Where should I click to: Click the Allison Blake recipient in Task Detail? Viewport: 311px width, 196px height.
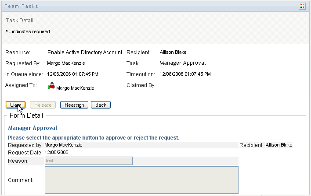point(173,52)
